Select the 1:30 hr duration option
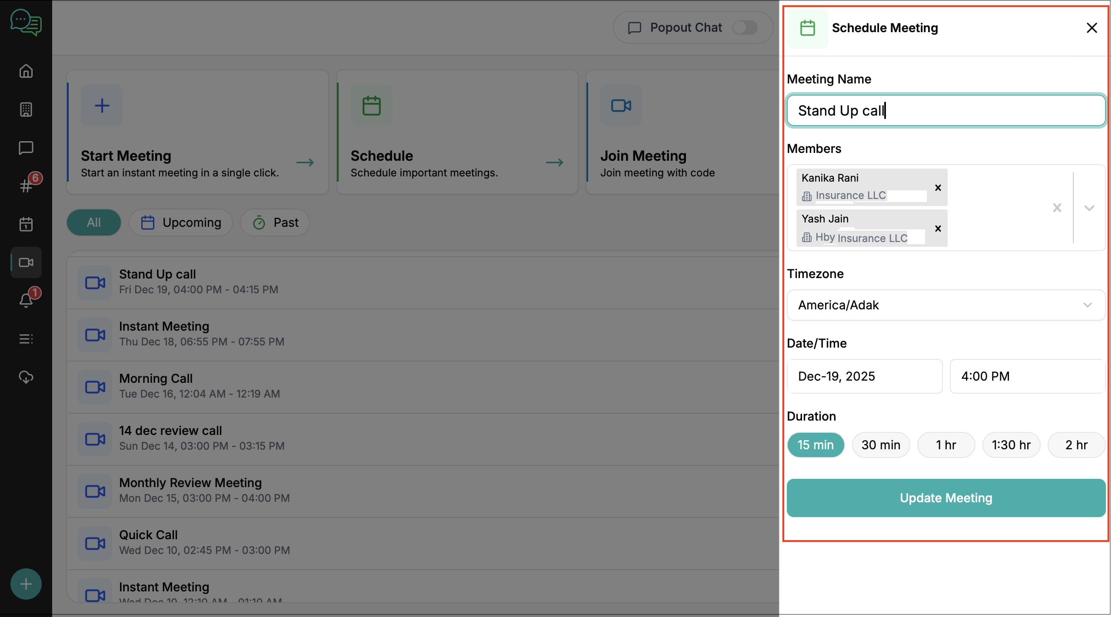 (x=1011, y=445)
